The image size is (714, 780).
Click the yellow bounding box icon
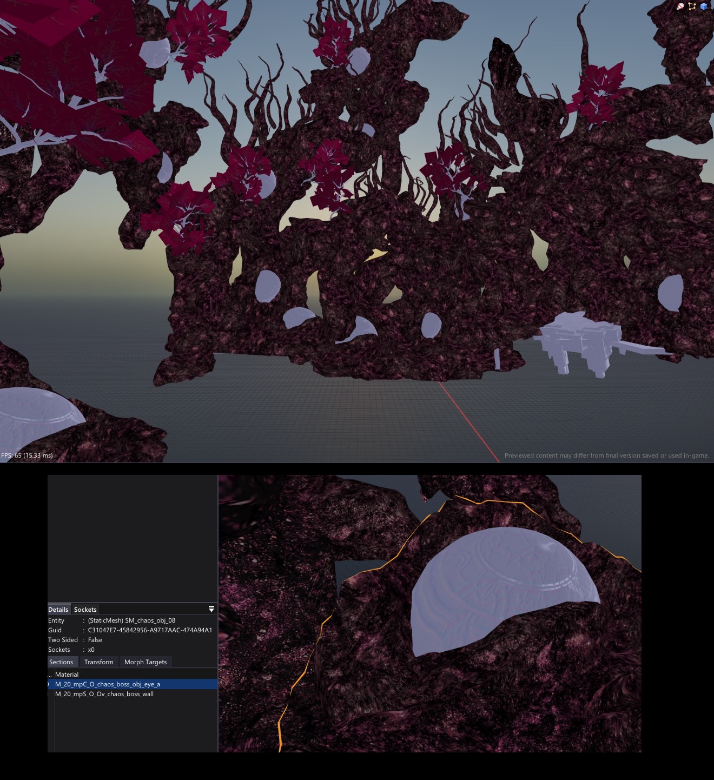coord(692,6)
